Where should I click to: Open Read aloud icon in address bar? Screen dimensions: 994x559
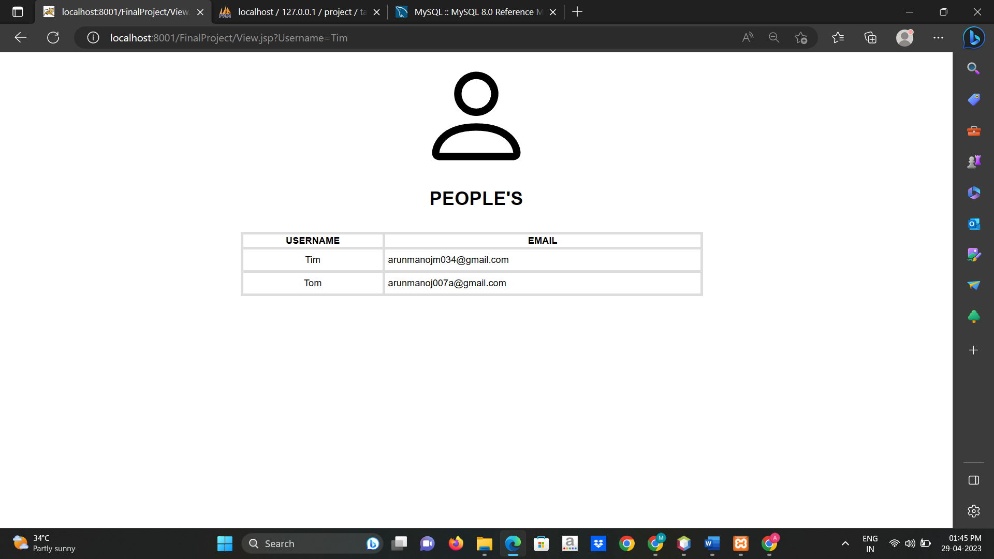click(x=748, y=38)
